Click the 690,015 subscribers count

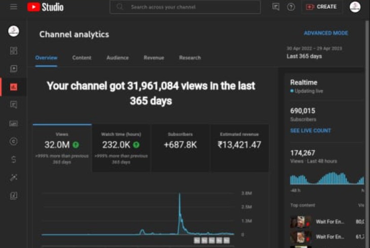pos(303,111)
